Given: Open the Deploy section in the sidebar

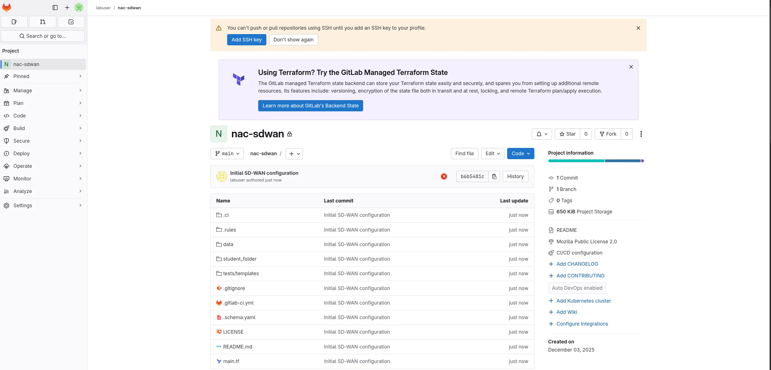Looking at the screenshot, I should tap(43, 153).
